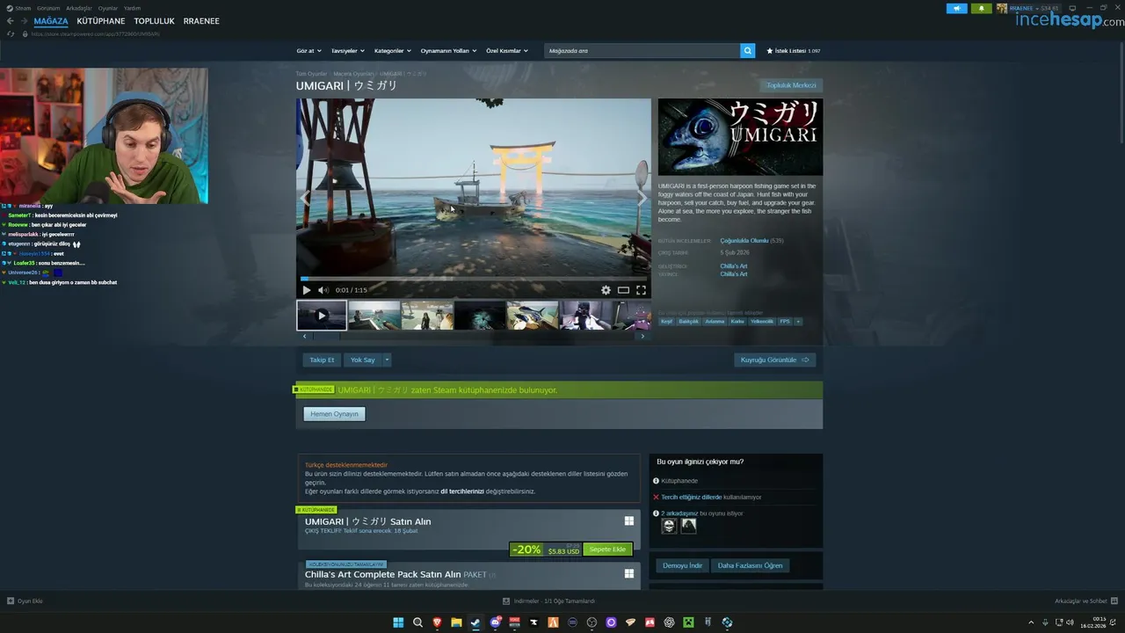Open Steam announcements megaphone button

pyautogui.click(x=956, y=9)
